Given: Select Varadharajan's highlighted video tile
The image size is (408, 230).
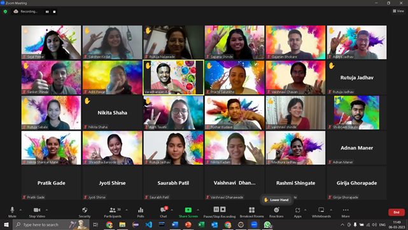Looking at the screenshot, I should pyautogui.click(x=173, y=77).
